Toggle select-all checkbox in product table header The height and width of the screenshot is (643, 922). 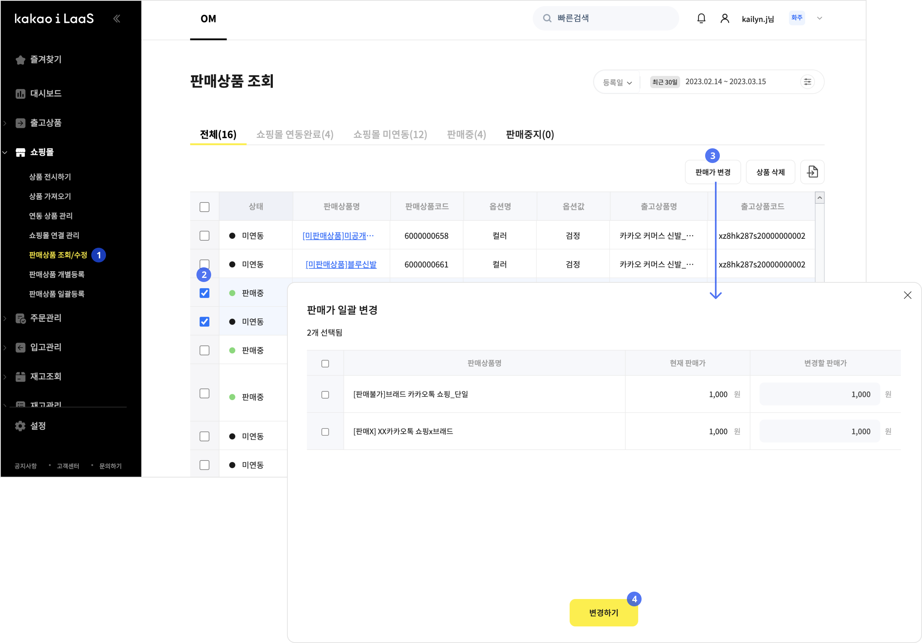point(204,207)
